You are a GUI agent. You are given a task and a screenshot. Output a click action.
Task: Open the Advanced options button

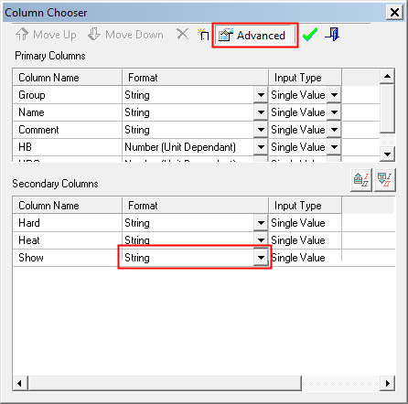pos(254,36)
